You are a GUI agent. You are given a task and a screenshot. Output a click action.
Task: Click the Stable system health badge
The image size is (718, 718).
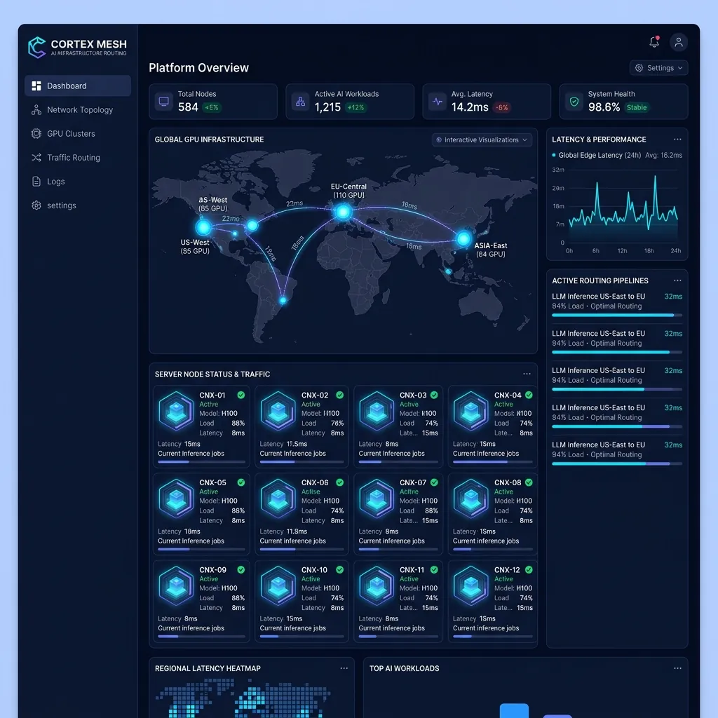(x=637, y=107)
